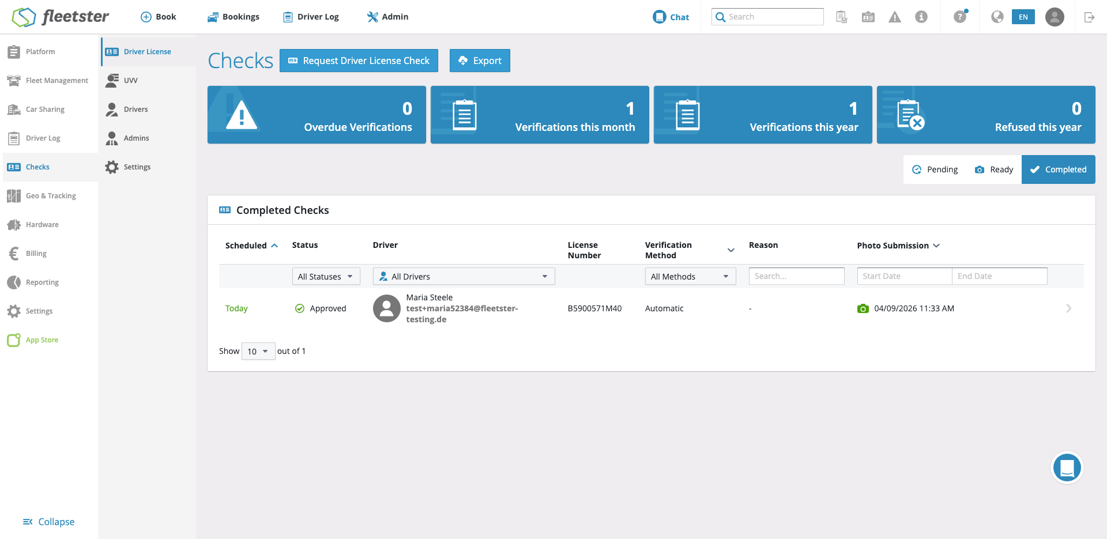Select the Driver License submenu

click(148, 52)
